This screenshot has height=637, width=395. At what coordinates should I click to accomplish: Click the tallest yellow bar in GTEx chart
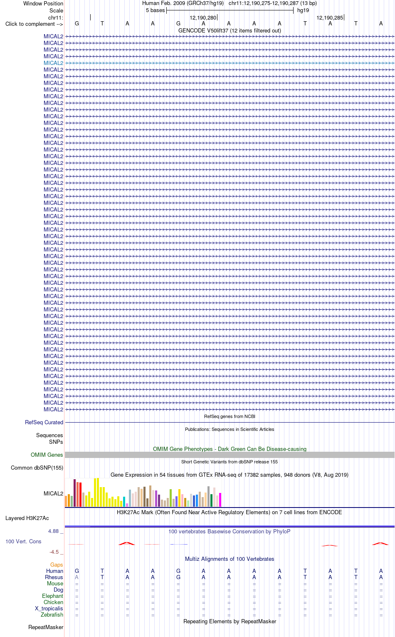(x=98, y=492)
